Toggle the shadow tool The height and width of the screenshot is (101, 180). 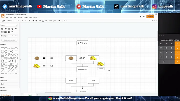tap(46, 21)
